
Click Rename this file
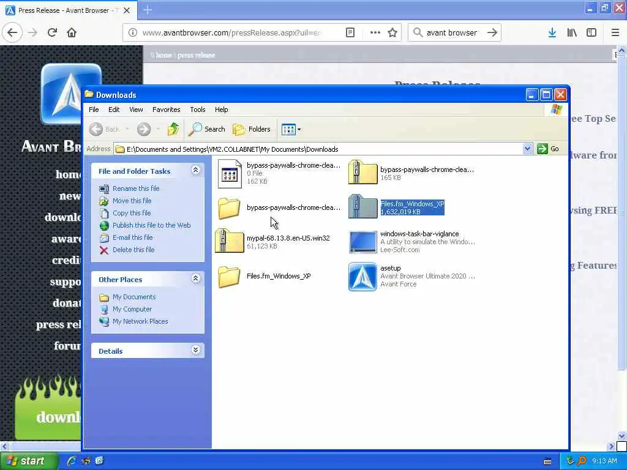tap(136, 188)
